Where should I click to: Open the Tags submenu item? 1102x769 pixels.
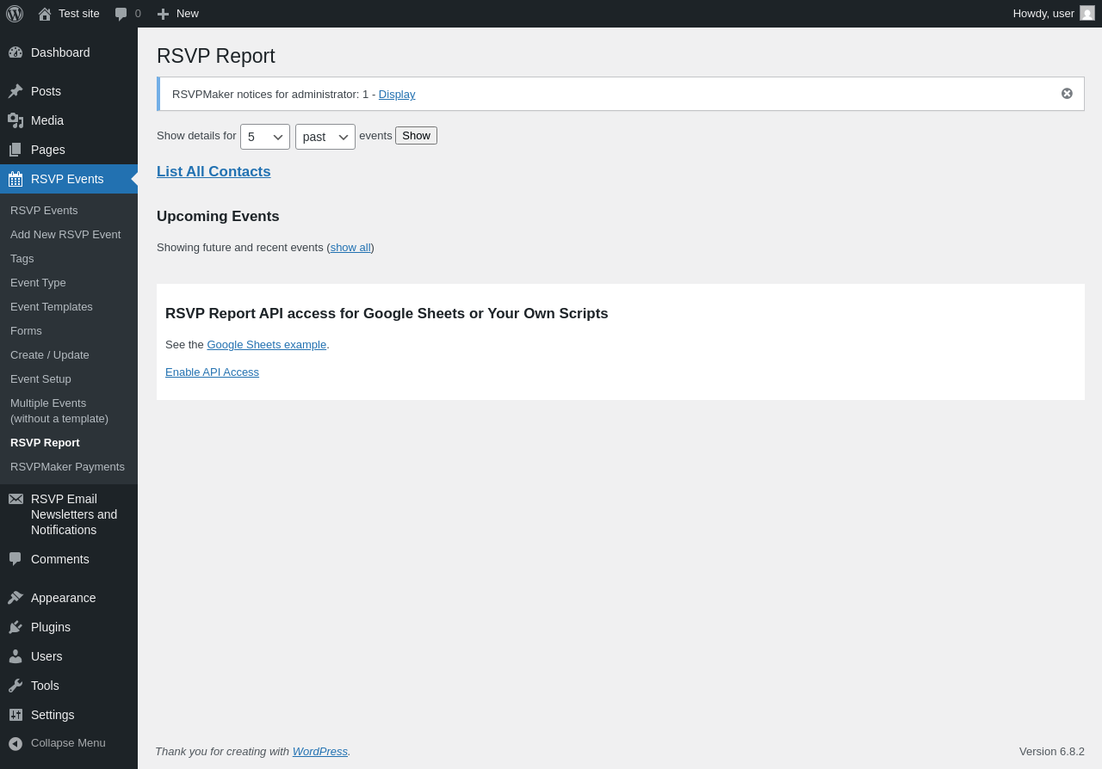pyautogui.click(x=22, y=258)
